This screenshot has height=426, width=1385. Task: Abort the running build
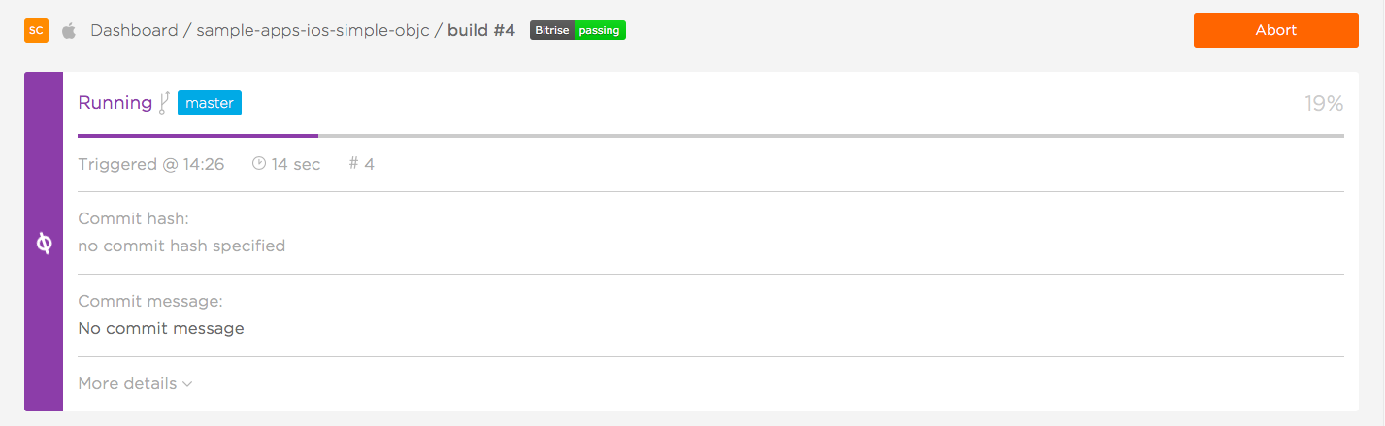(x=1275, y=30)
